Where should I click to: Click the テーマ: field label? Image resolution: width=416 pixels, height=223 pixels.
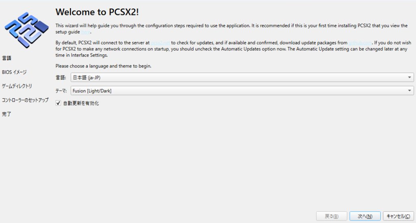tap(61, 91)
